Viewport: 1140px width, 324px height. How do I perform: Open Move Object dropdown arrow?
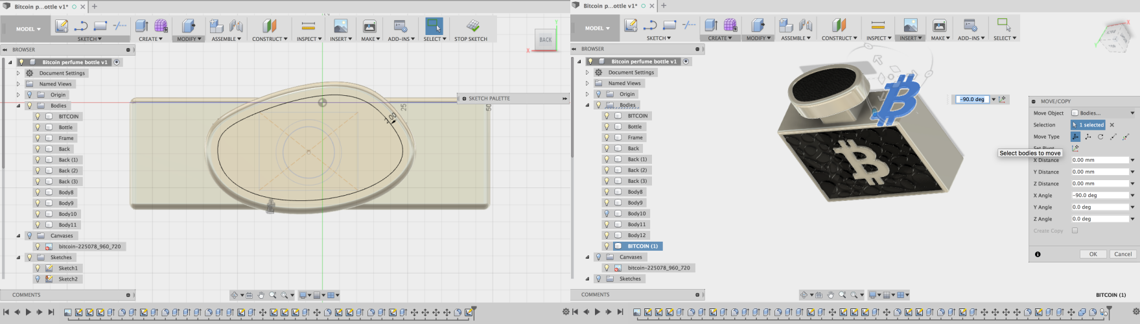click(x=1132, y=113)
